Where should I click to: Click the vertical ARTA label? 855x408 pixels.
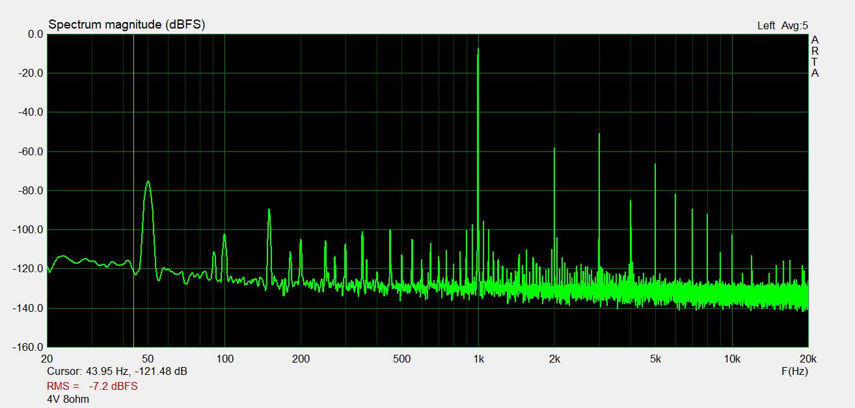click(815, 57)
